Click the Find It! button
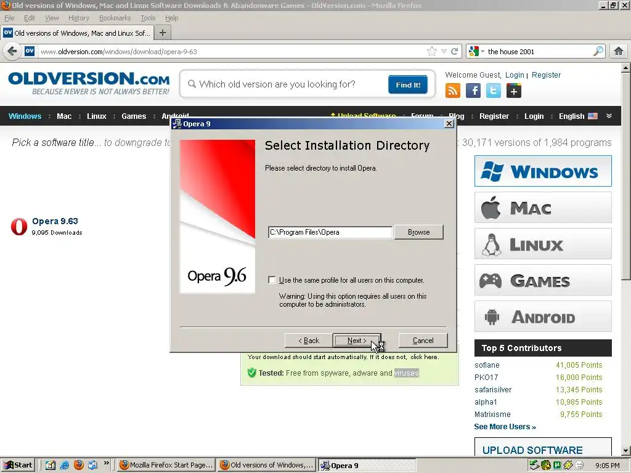The width and height of the screenshot is (631, 473). point(408,84)
